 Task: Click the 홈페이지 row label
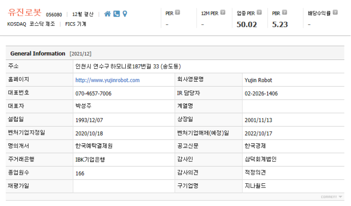19,79
